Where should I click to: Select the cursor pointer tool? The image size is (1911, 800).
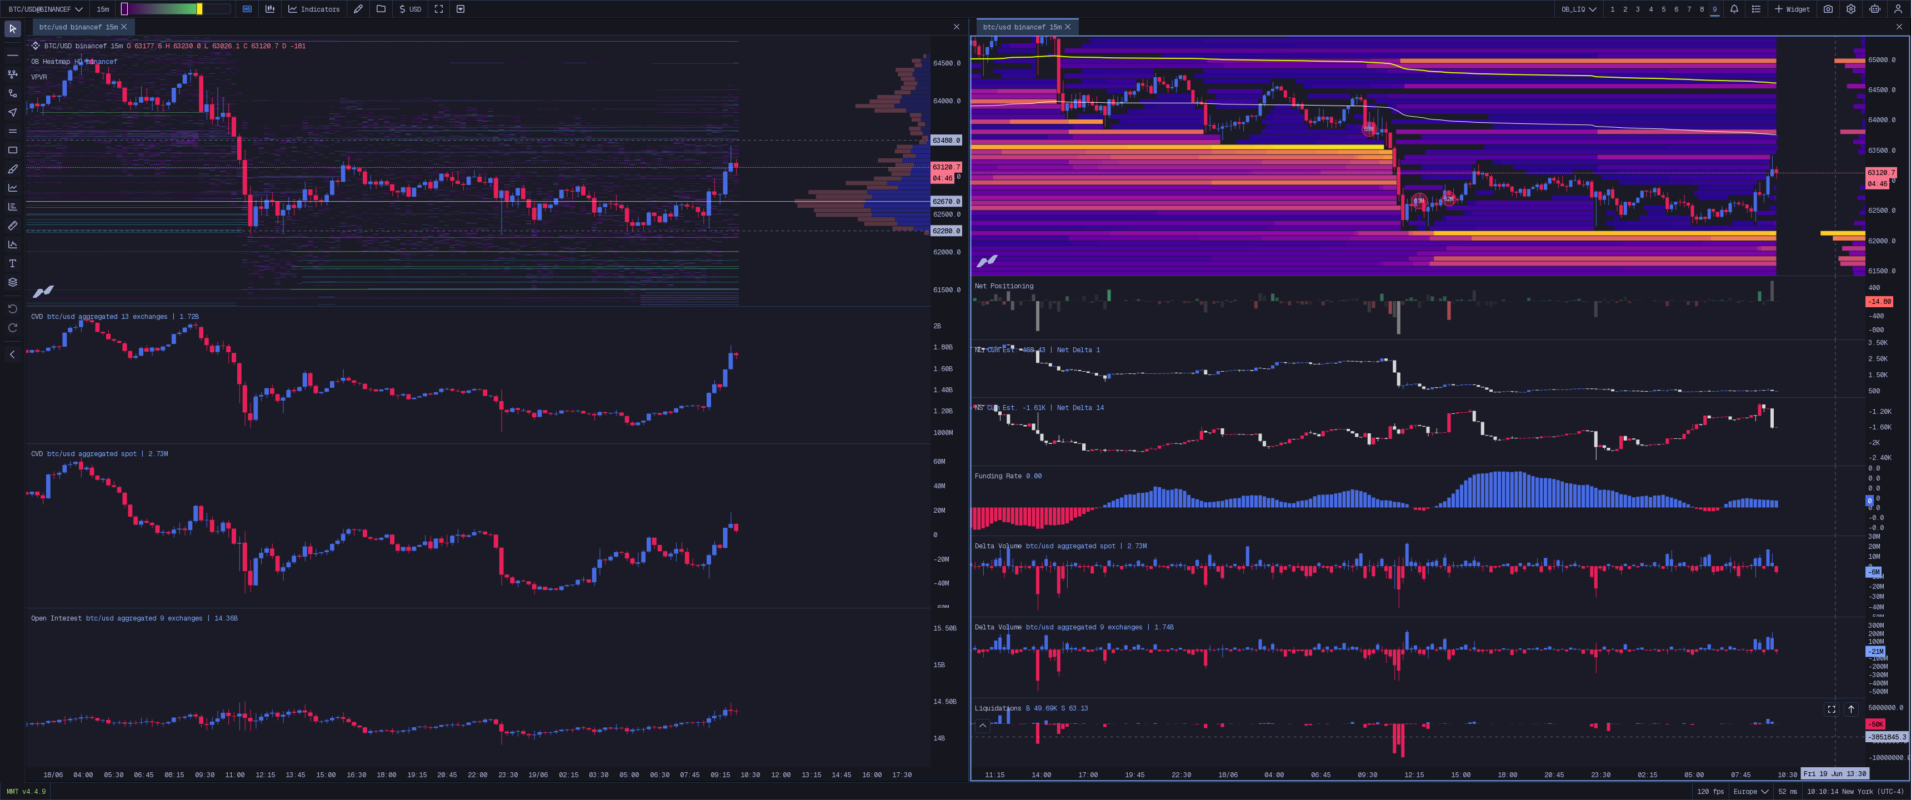(x=13, y=29)
